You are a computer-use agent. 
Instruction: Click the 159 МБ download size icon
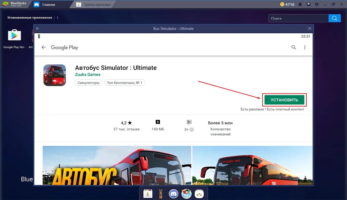[x=158, y=122]
